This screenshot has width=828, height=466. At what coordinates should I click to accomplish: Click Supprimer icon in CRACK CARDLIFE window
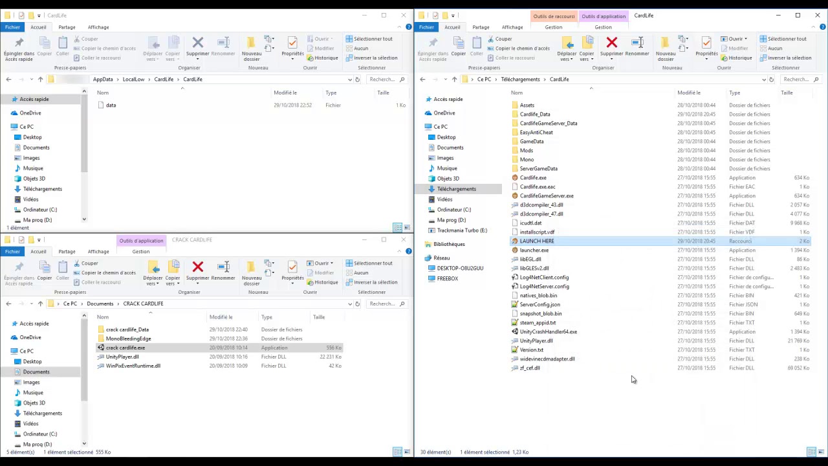click(x=198, y=267)
